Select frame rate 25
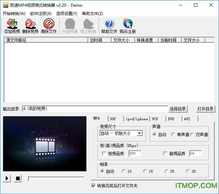This screenshot has height=194, width=219. click(x=166, y=171)
